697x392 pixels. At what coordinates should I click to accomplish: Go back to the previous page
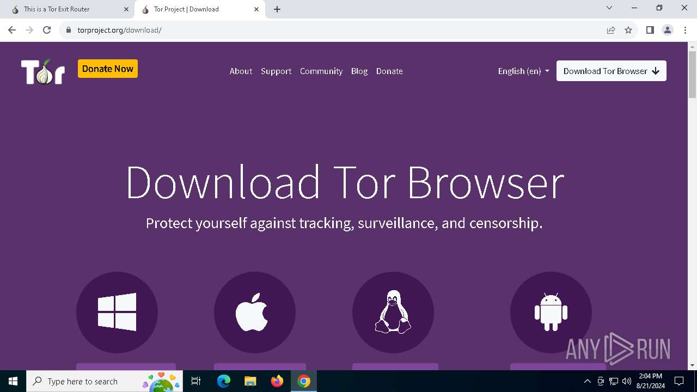click(x=12, y=30)
